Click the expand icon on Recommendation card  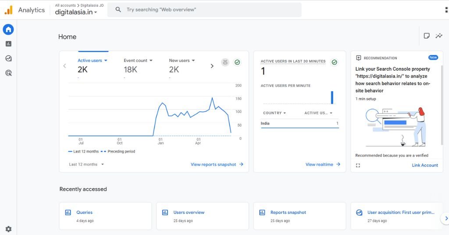pyautogui.click(x=358, y=165)
